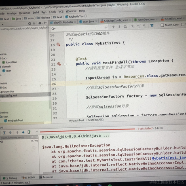Screen dimensions: 186x186
Task: Click the locate/scroll-from-source target icon
Action: pyautogui.click(x=30, y=23)
